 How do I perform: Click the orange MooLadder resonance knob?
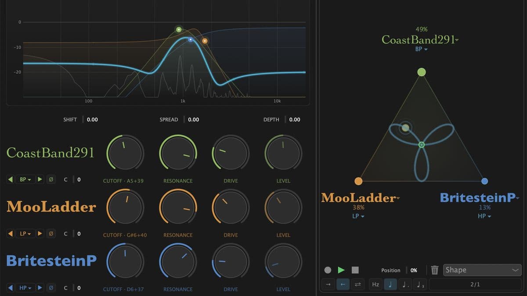[x=178, y=207]
